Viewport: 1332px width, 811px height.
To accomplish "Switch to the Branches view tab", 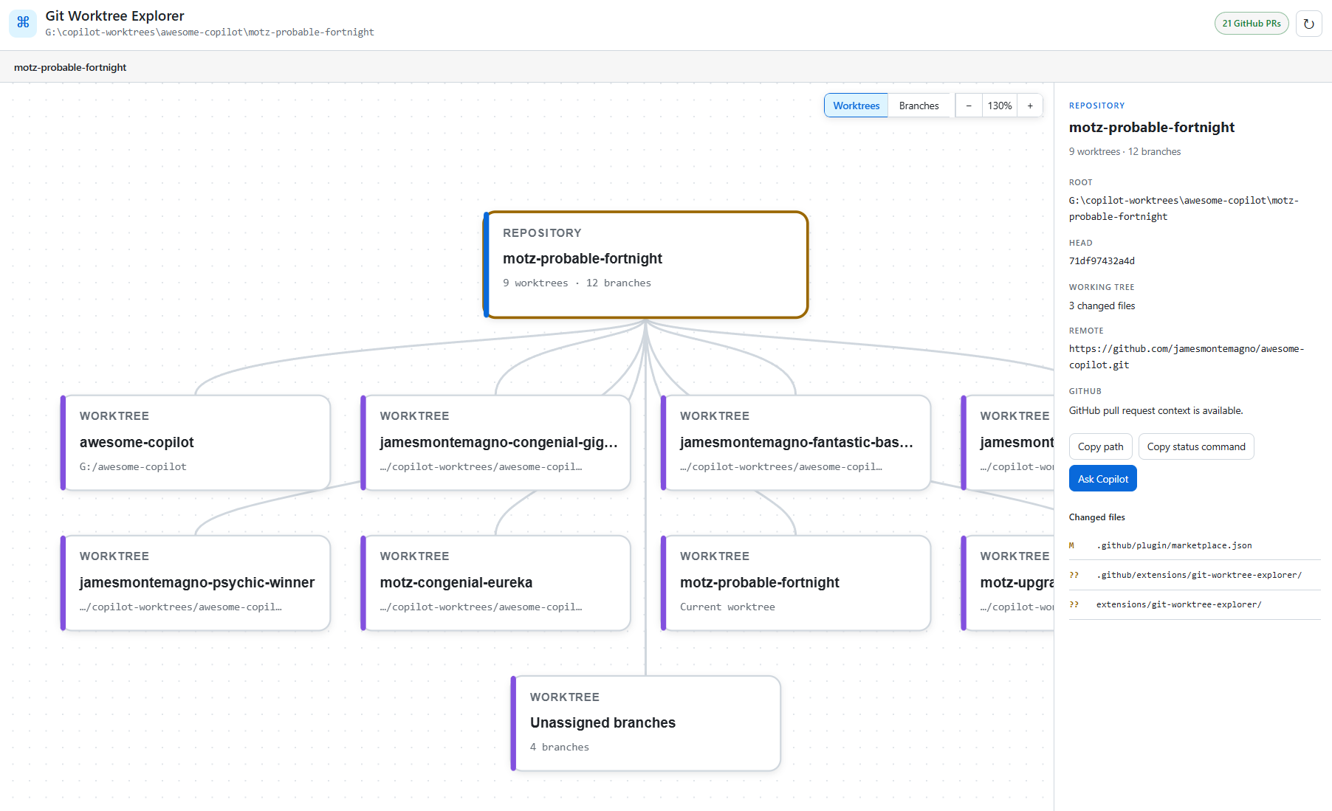I will [x=919, y=106].
